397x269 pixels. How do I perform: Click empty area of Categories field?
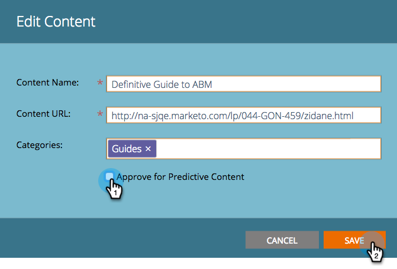[269, 149]
